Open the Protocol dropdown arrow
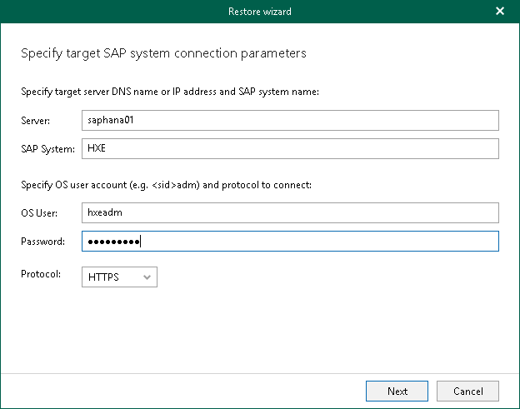The image size is (520, 409). [x=147, y=277]
